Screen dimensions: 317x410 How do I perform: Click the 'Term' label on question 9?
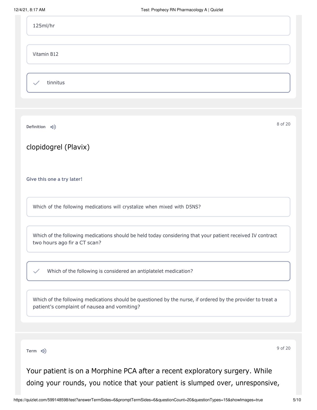(31, 351)
